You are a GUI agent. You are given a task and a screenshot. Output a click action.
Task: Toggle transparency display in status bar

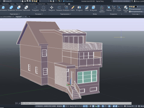(x=93, y=106)
